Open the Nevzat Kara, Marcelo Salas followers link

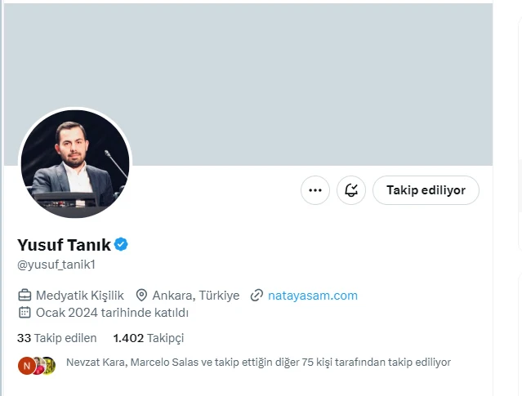click(x=258, y=362)
